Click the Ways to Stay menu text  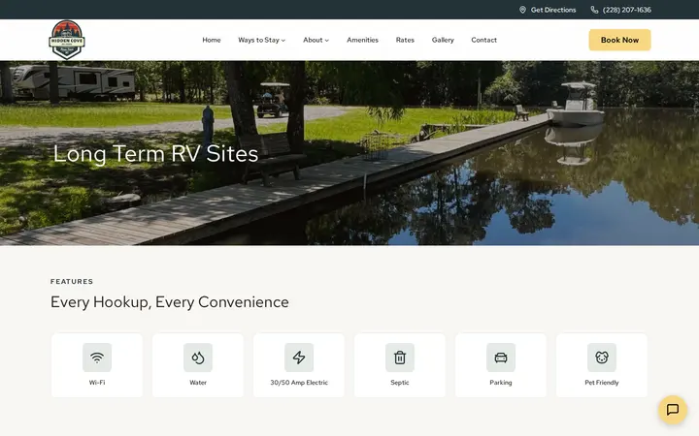(258, 40)
